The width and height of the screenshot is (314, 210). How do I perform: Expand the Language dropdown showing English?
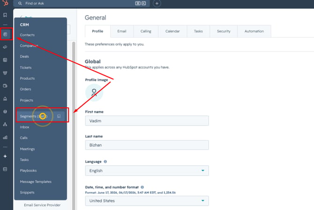coord(147,171)
